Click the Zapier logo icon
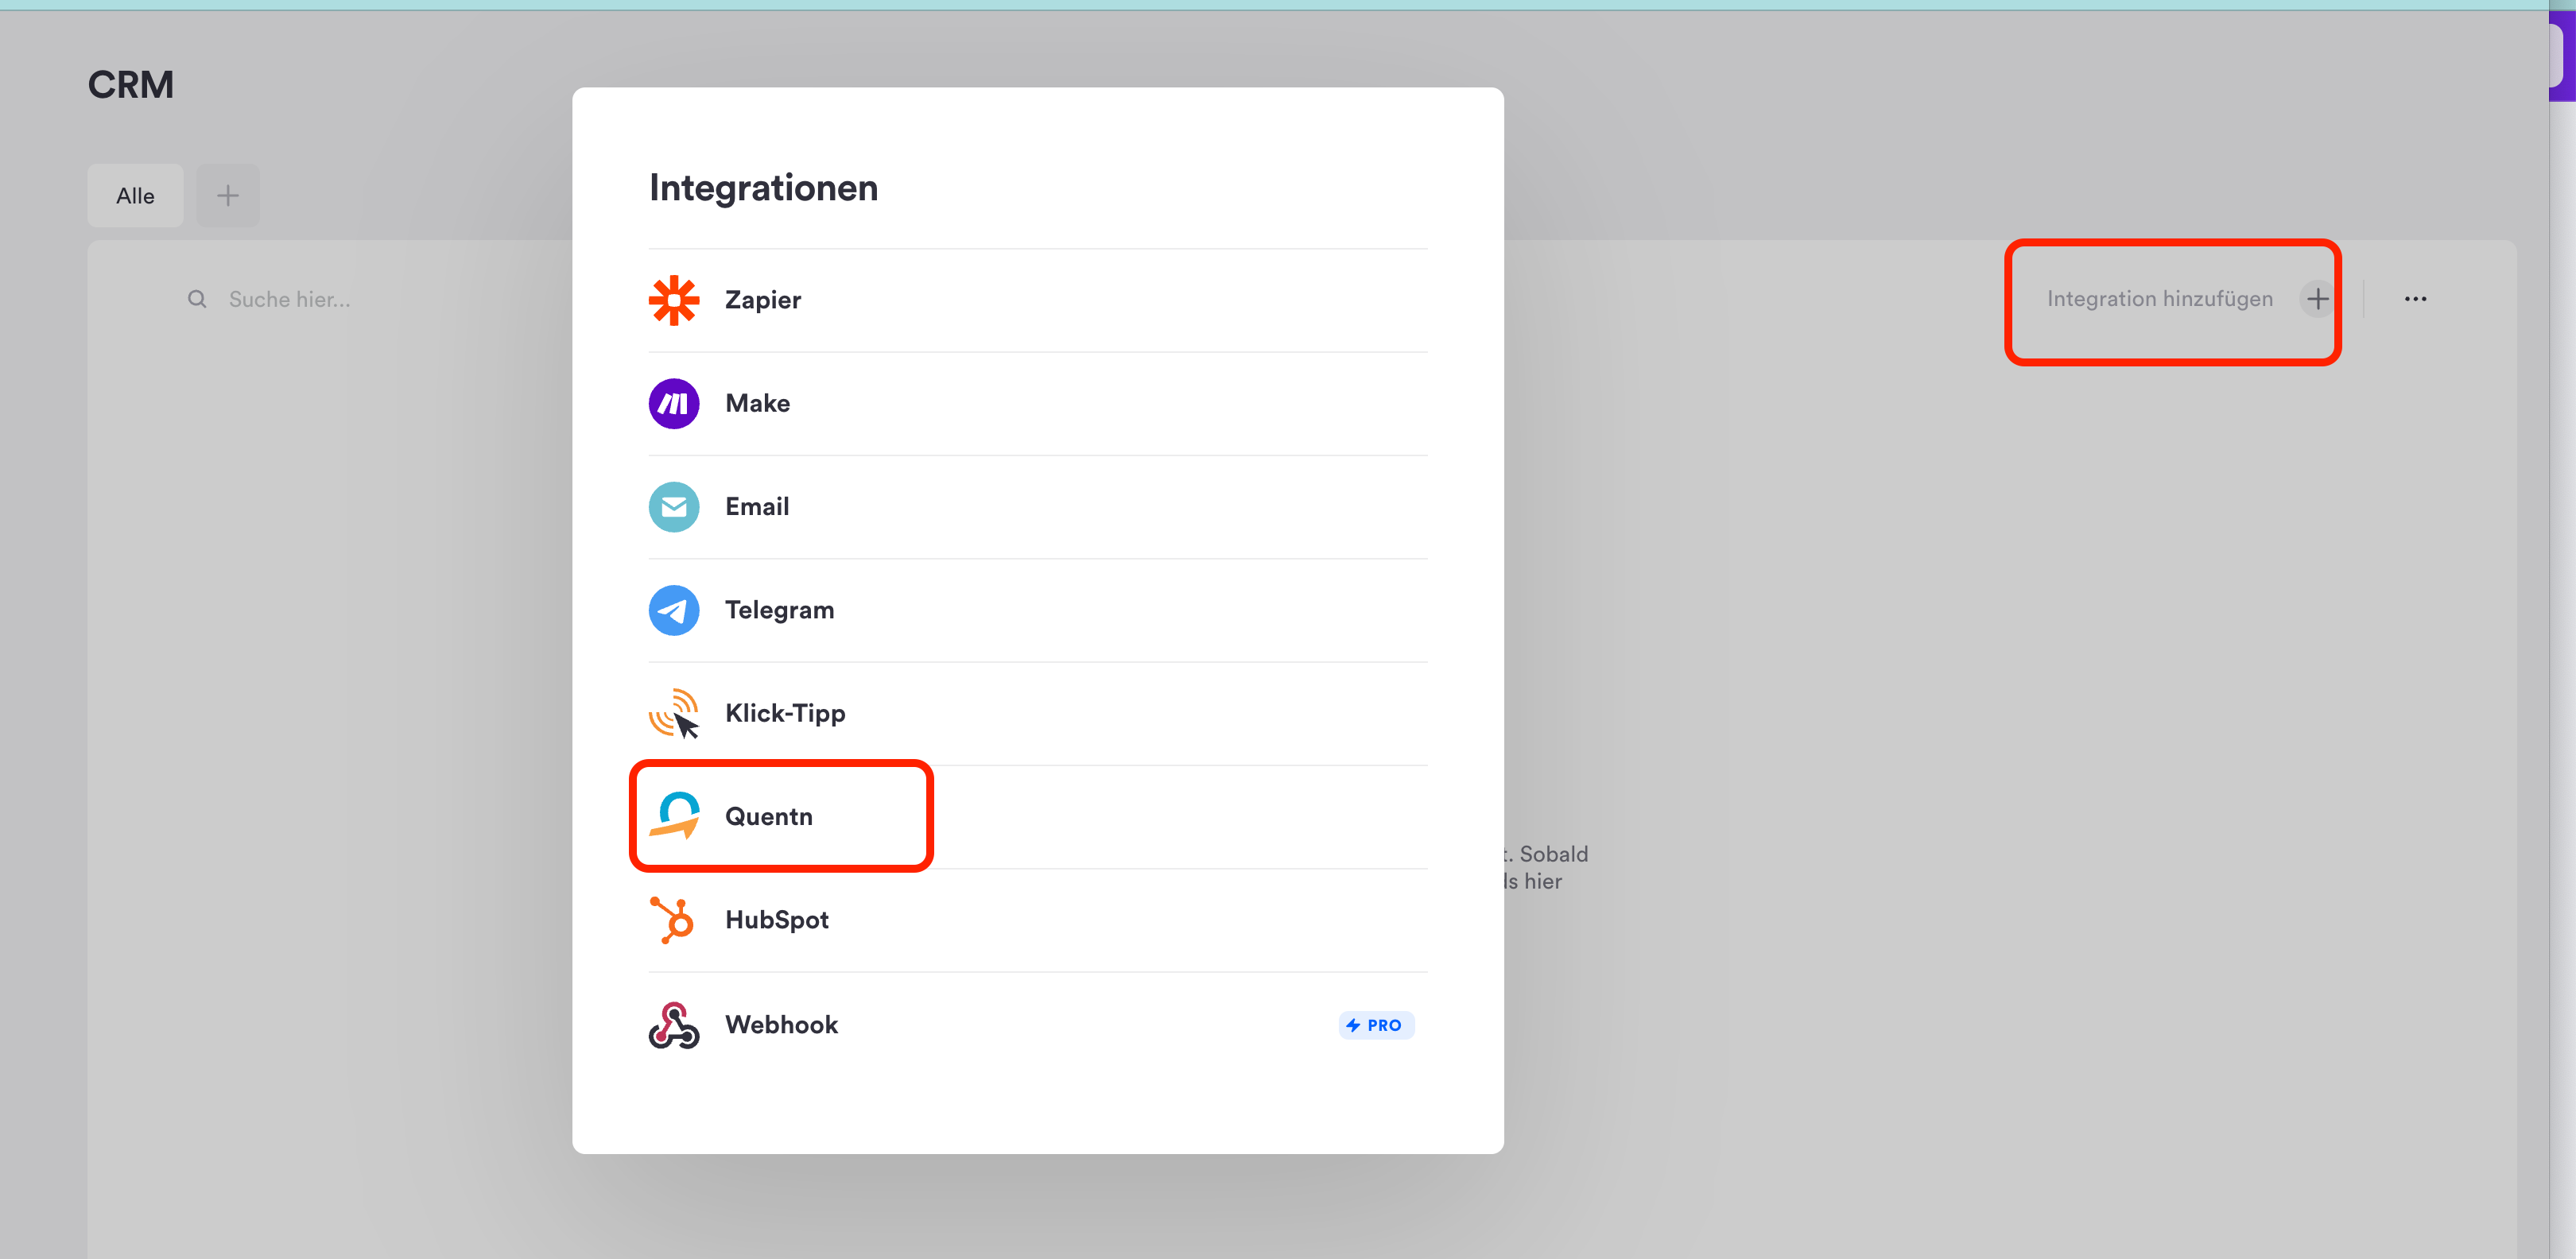Screen dimensions: 2576x1259 (673, 300)
